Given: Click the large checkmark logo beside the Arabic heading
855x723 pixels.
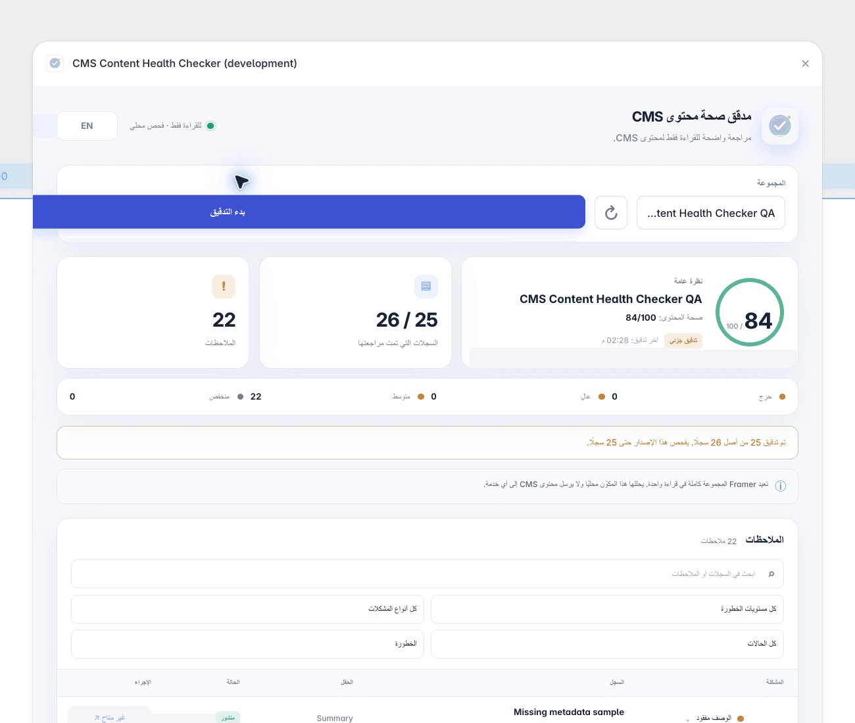Looking at the screenshot, I should (x=780, y=126).
